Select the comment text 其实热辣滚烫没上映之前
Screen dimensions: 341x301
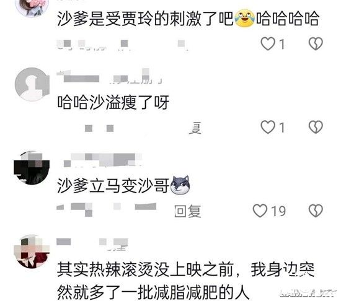145,269
